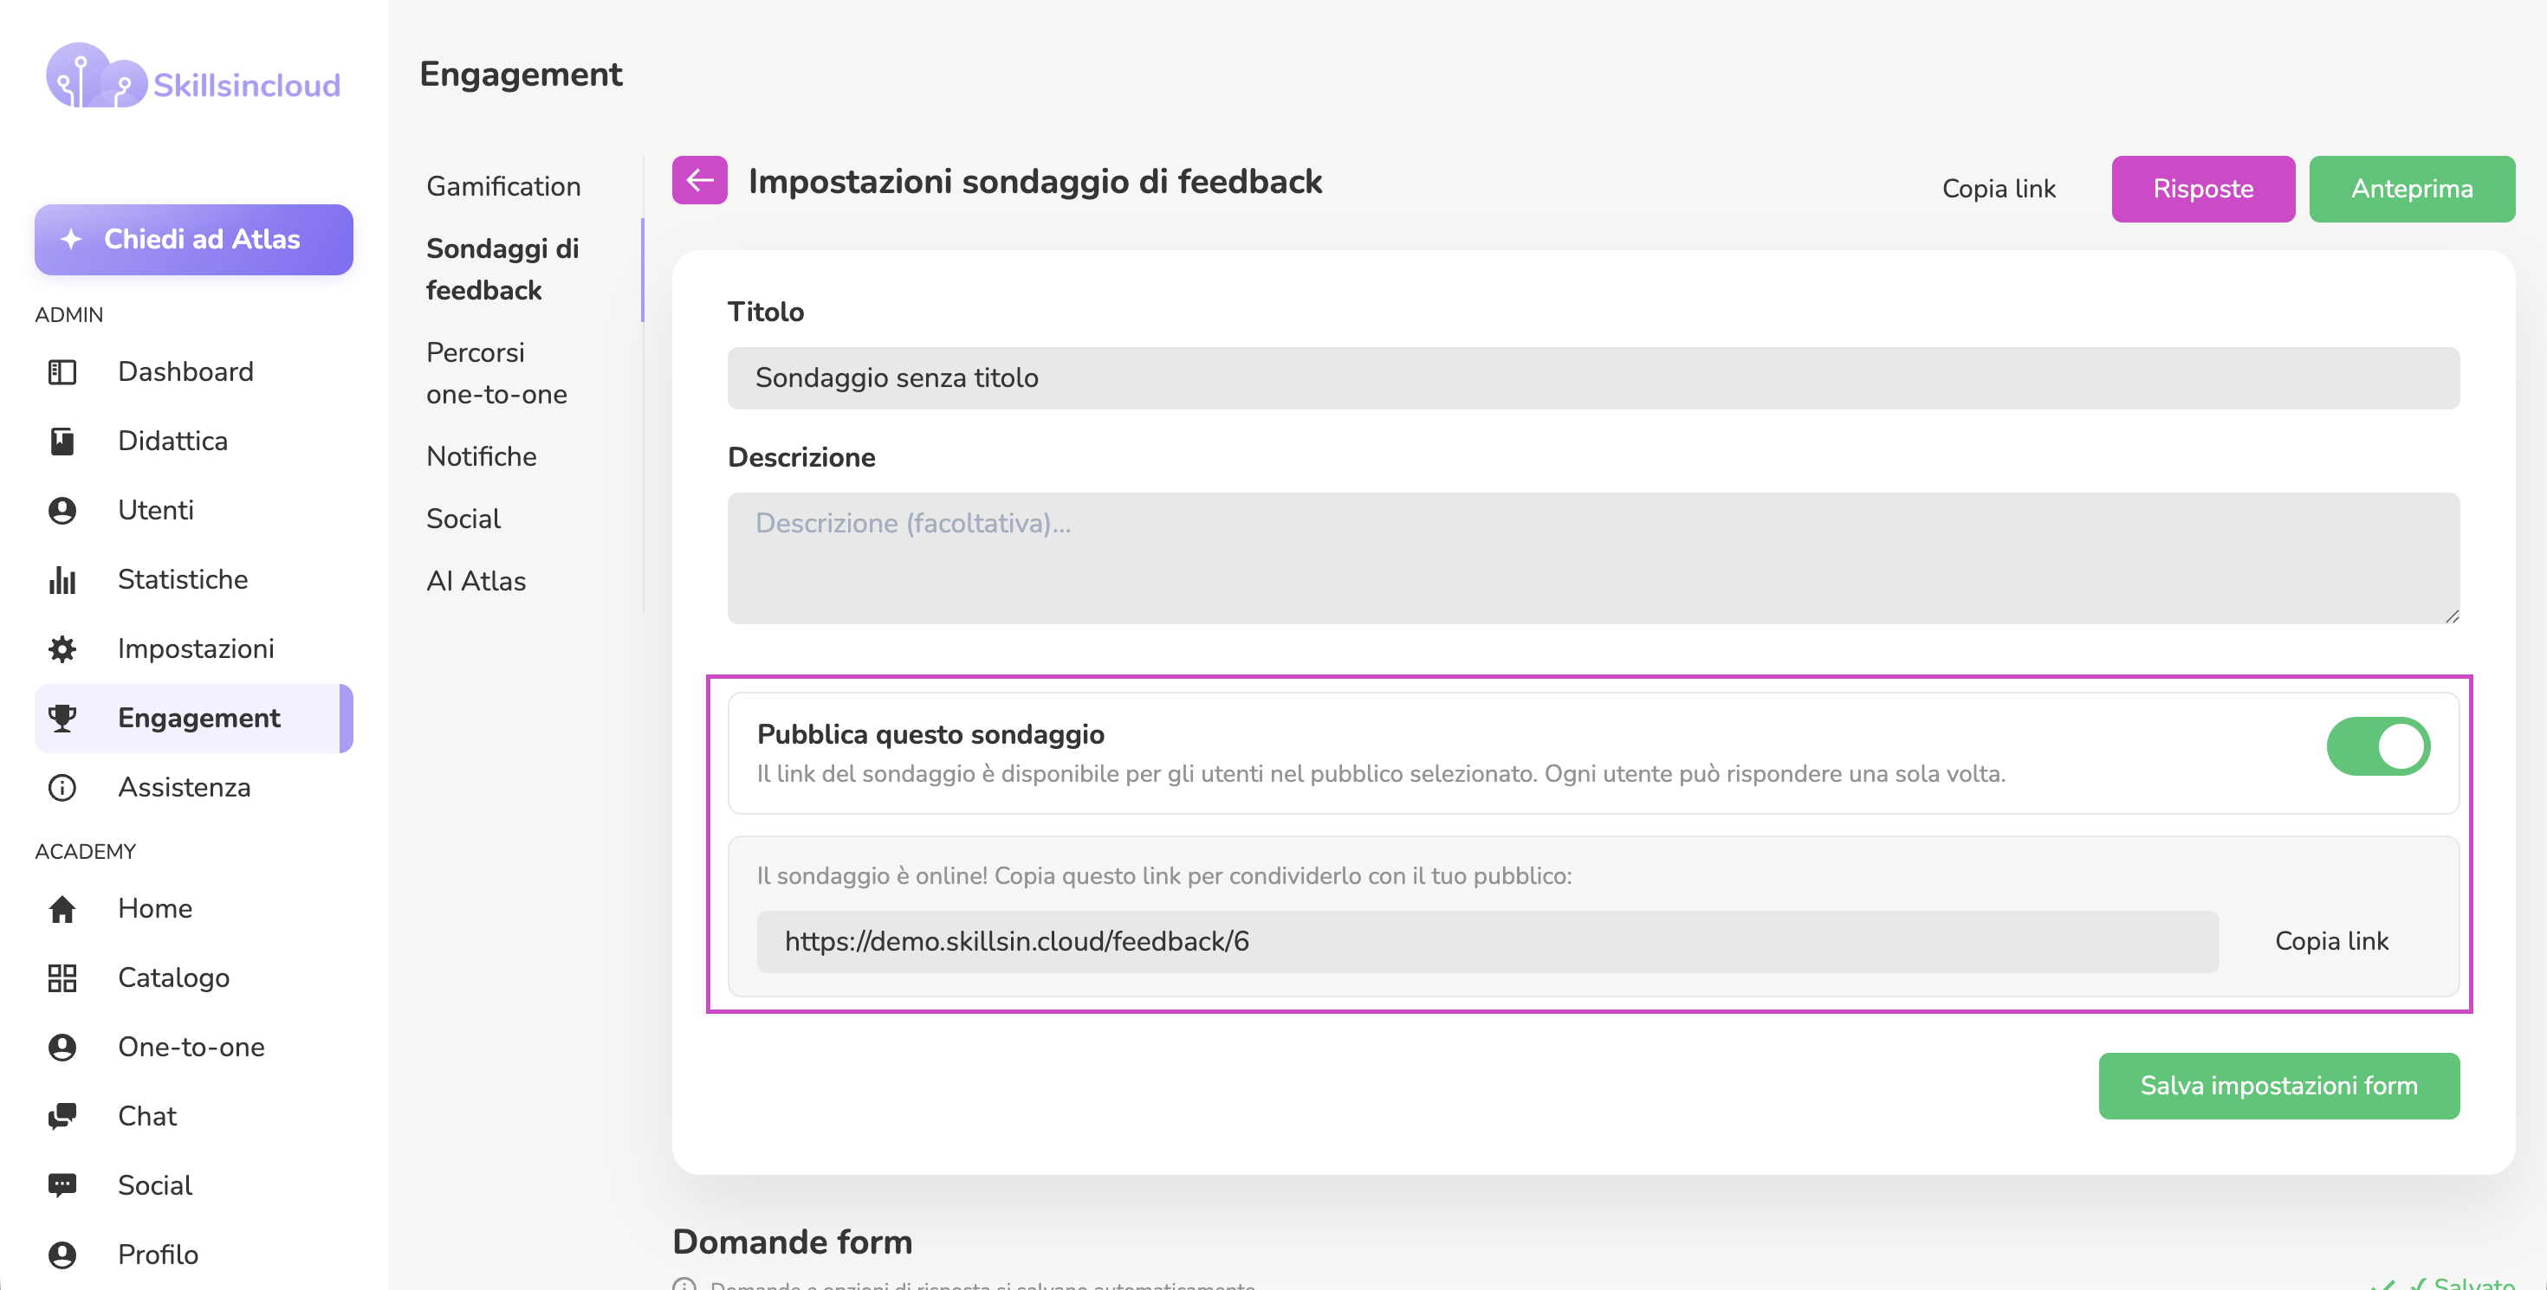Open Social in Engagement submenu
2547x1290 pixels.
coord(463,519)
